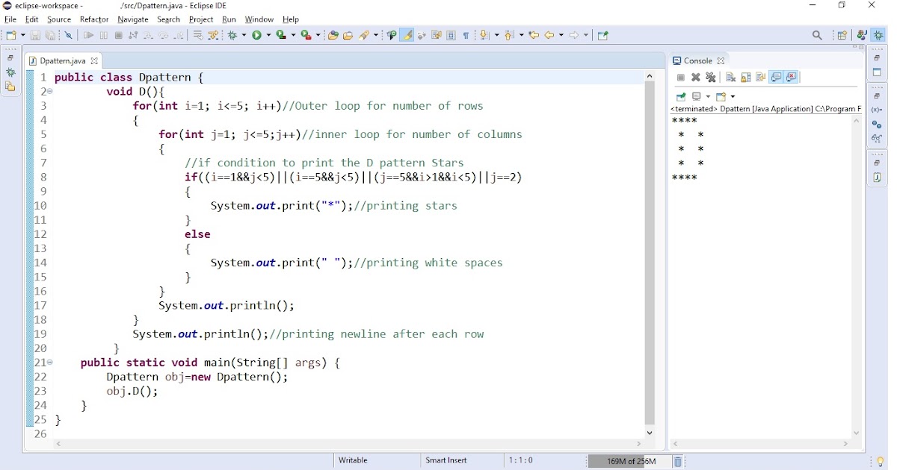The width and height of the screenshot is (897, 470).
Task: Enable Scroll Lock in the Console view
Action: pos(745,77)
